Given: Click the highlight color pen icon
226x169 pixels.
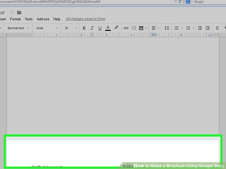Looking at the screenshot, I should pos(116,28).
